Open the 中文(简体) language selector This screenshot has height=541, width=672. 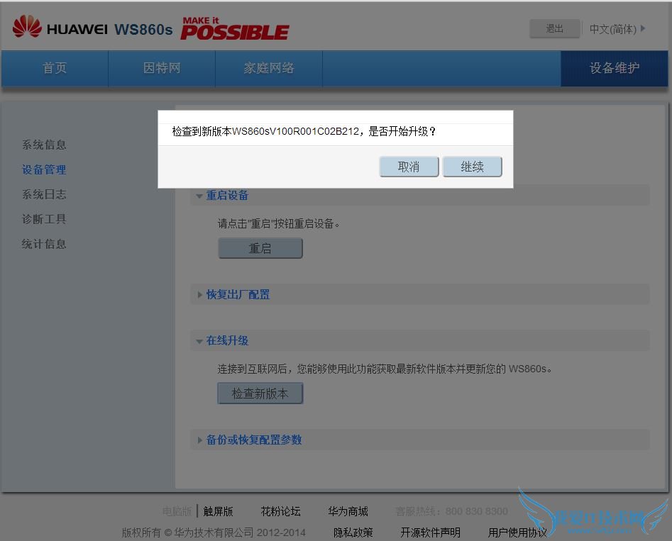(612, 29)
